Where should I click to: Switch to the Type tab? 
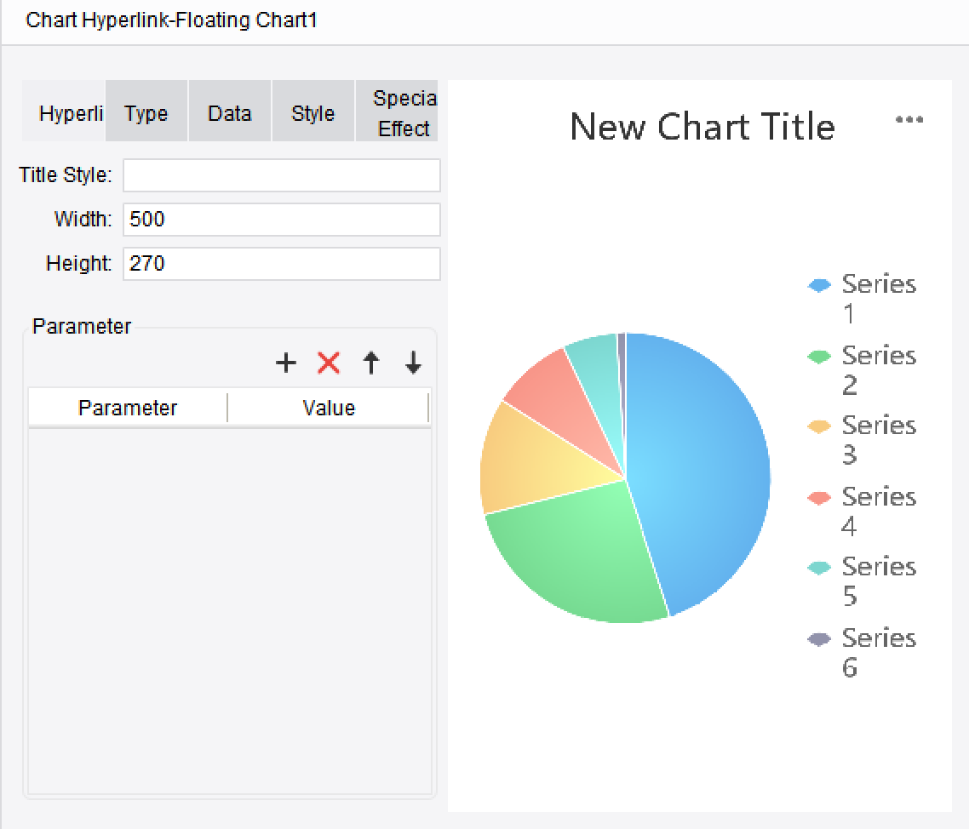(x=145, y=111)
